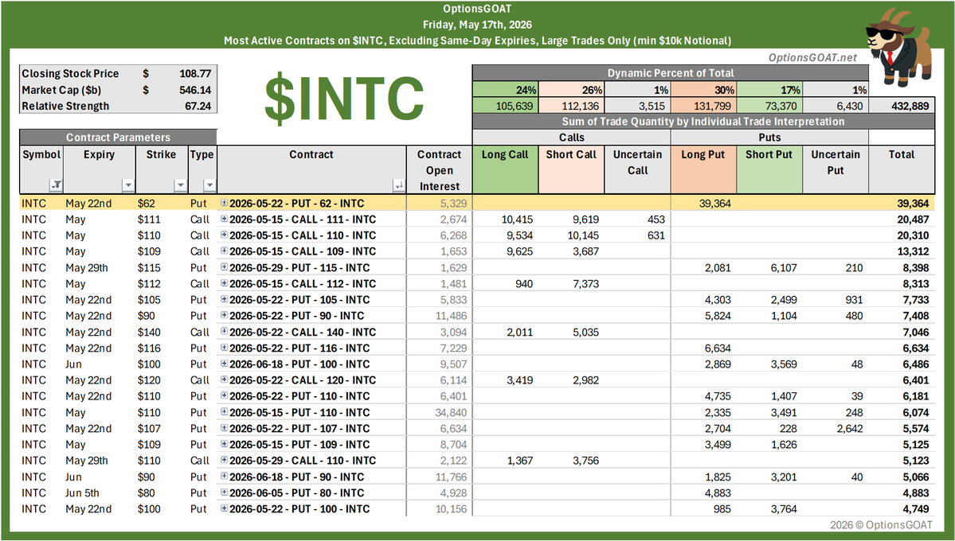Select the Total column header

tap(902, 169)
